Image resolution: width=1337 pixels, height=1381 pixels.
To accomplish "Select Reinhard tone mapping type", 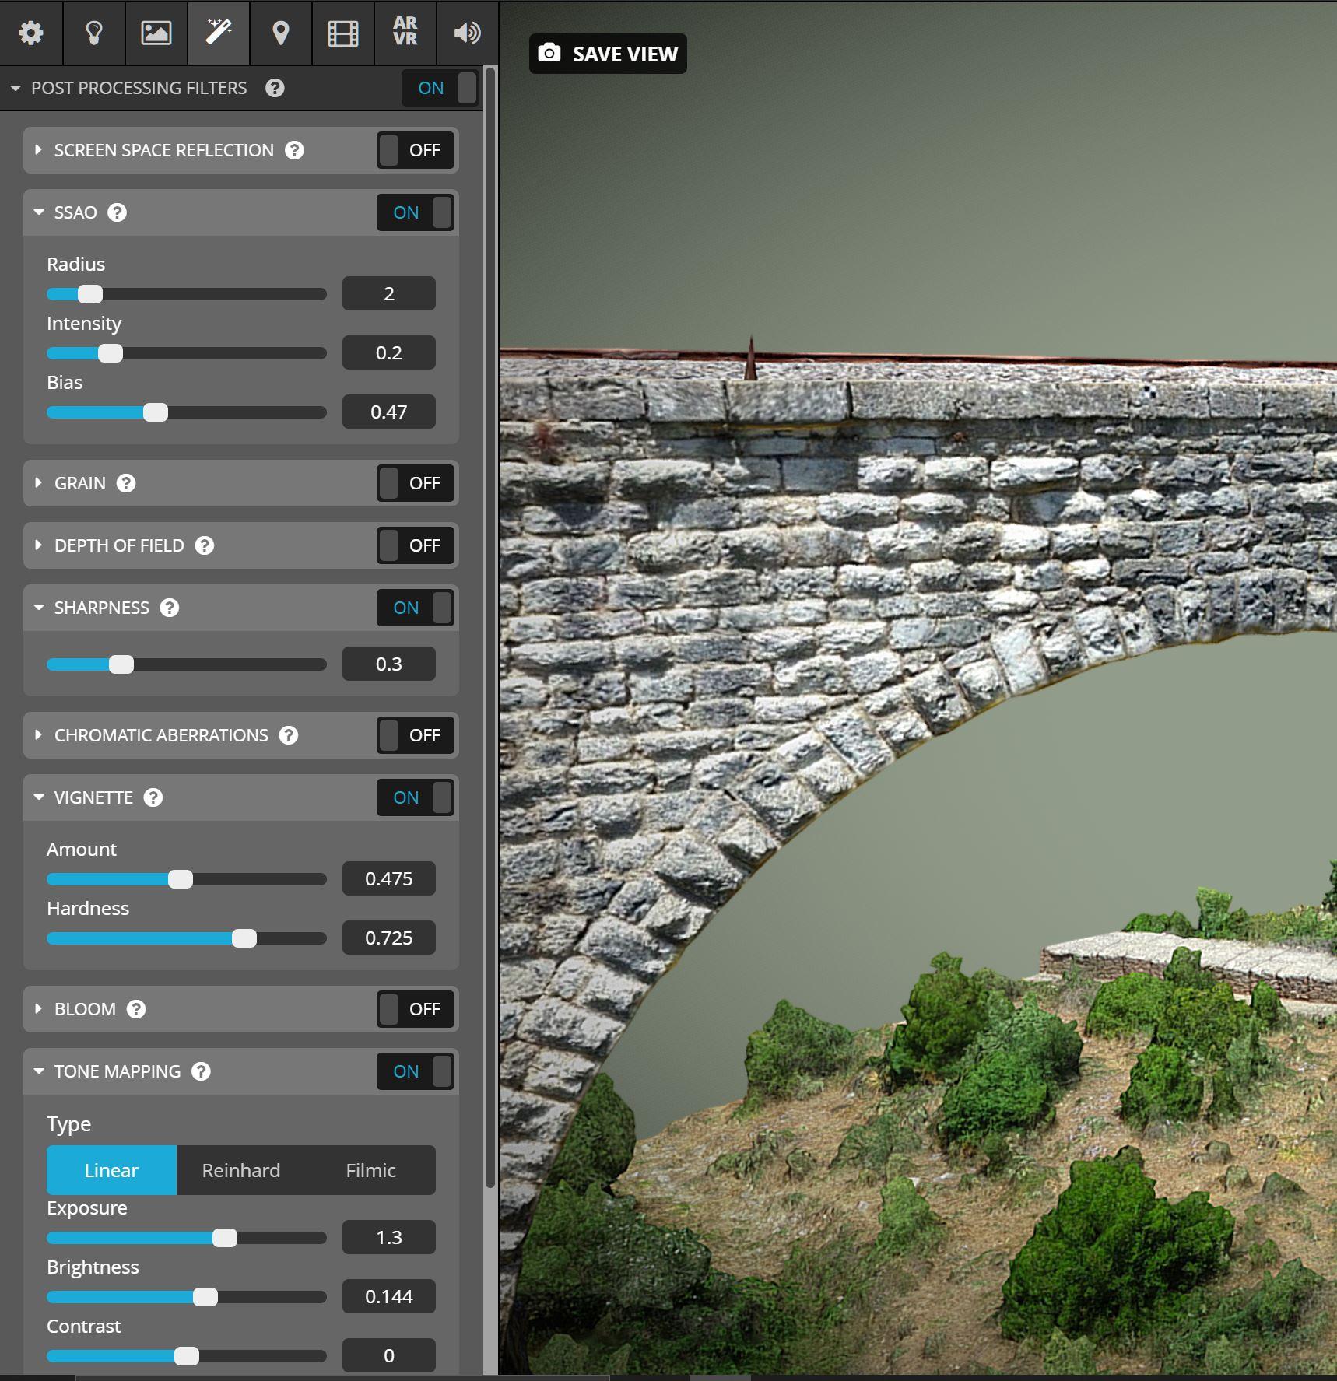I will [241, 1170].
